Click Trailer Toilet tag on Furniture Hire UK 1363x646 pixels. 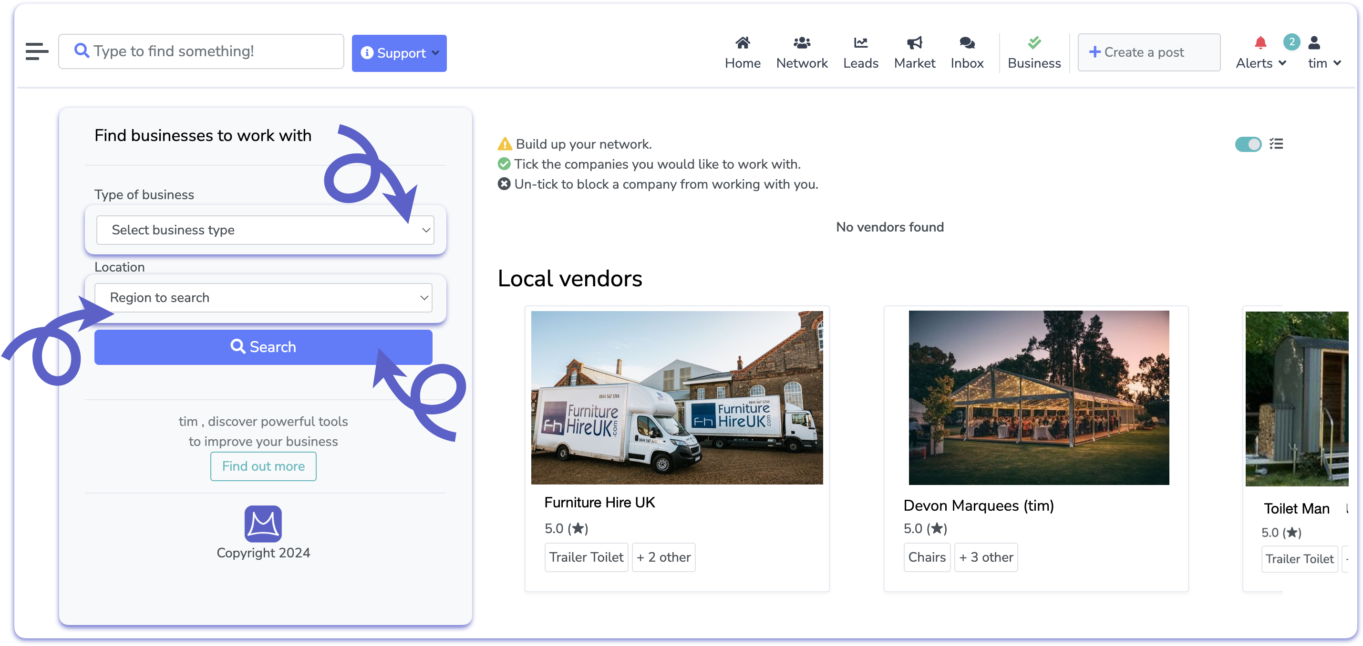tap(586, 557)
